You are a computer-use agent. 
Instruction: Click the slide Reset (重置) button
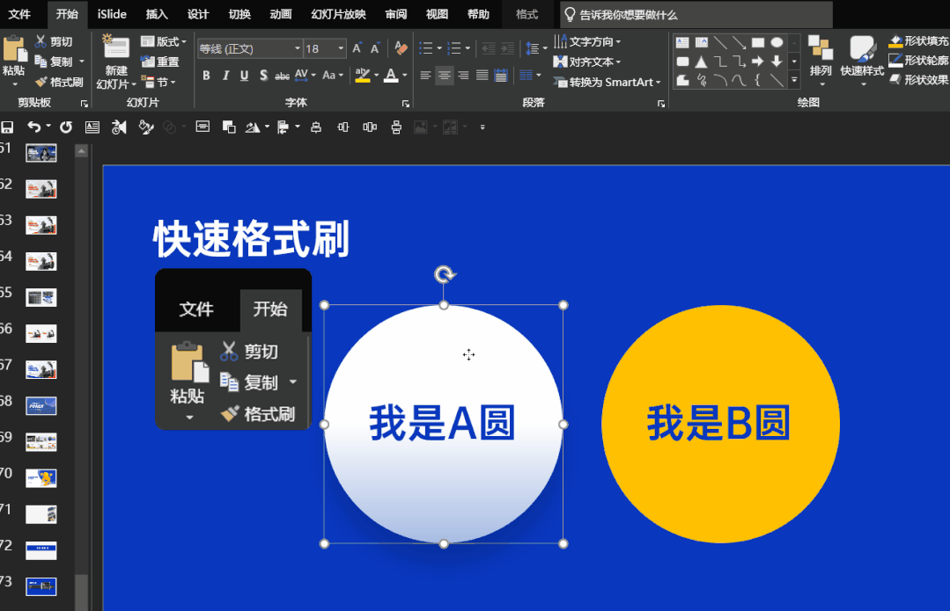coord(160,62)
